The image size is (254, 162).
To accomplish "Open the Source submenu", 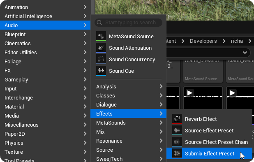I will (x=128, y=150).
